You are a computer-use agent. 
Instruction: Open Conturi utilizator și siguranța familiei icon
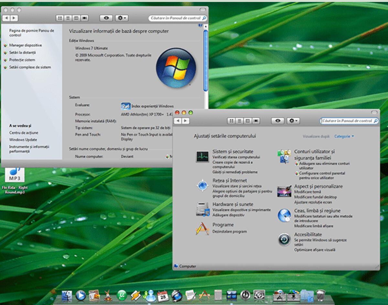tap(284, 156)
